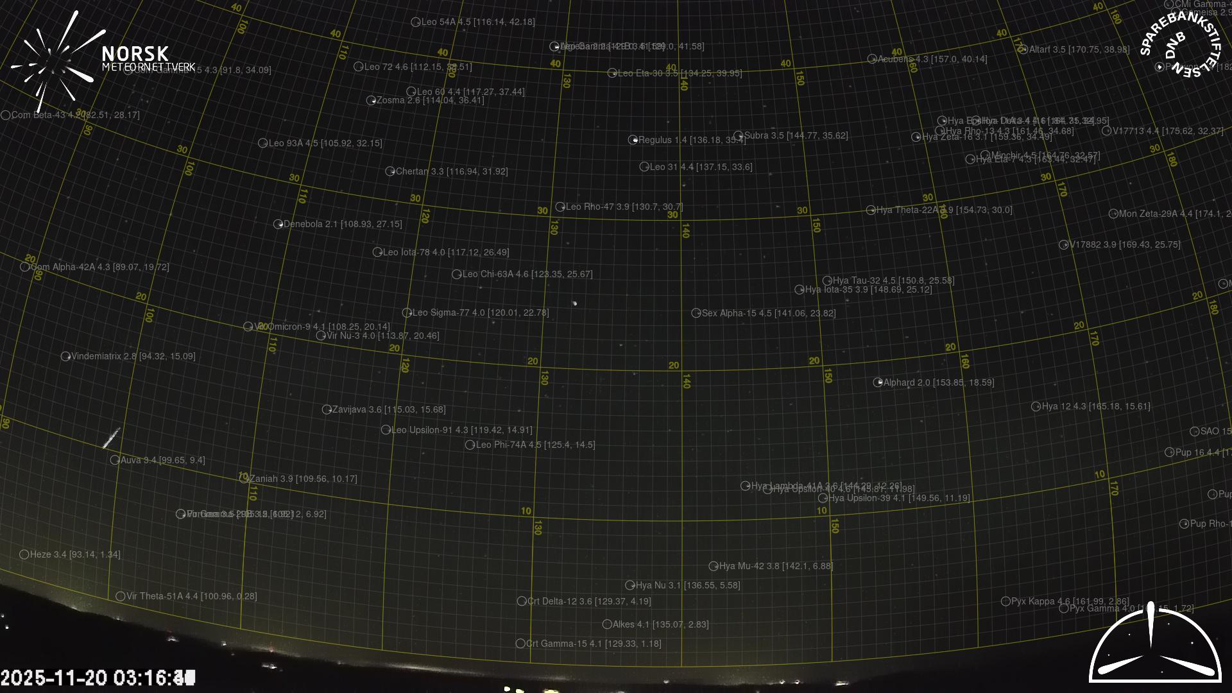Click the Denebola star marker circle
This screenshot has height=693, width=1232.
point(278,225)
